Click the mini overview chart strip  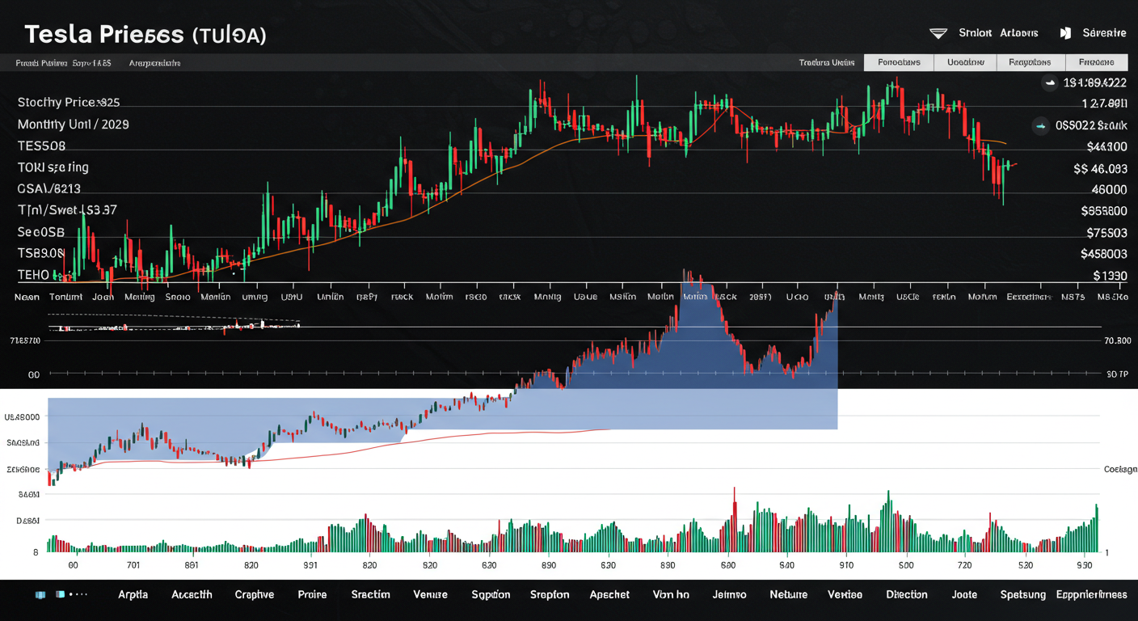point(174,327)
